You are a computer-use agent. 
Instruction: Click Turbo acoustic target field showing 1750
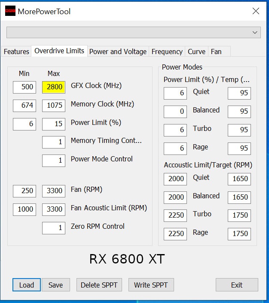pyautogui.click(x=239, y=215)
